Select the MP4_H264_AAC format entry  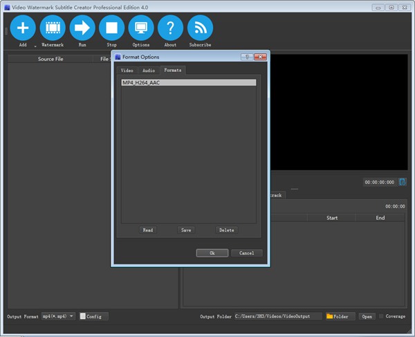(189, 82)
